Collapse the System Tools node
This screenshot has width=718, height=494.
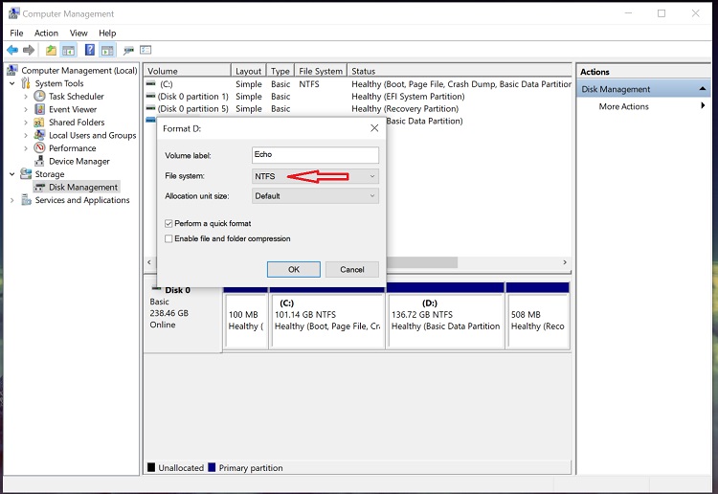tap(12, 83)
